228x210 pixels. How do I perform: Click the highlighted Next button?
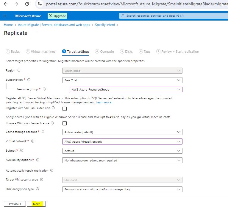tap(36, 204)
